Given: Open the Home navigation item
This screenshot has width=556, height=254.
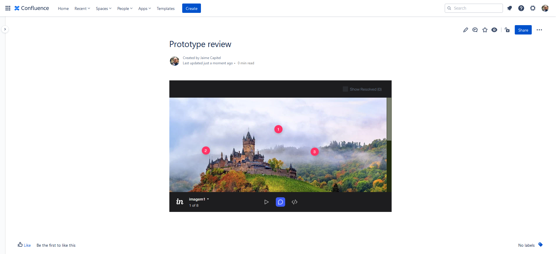Looking at the screenshot, I should (x=63, y=8).
